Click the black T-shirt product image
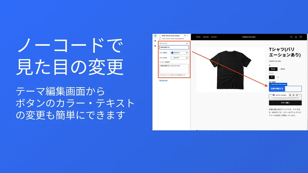 click(230, 70)
